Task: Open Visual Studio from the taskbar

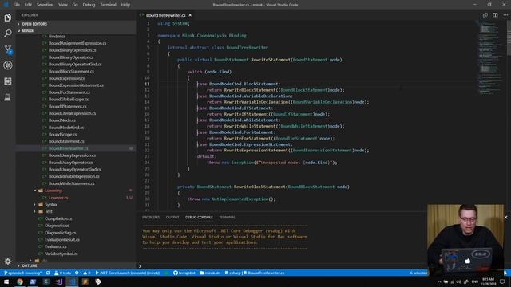Action: [x=59, y=281]
